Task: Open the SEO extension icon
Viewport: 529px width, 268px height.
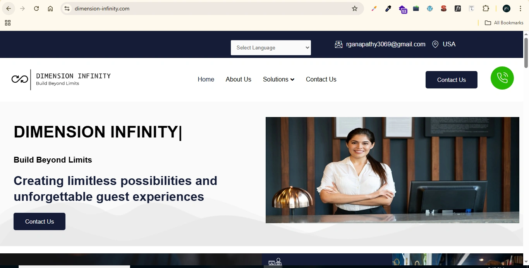Action: [x=444, y=8]
